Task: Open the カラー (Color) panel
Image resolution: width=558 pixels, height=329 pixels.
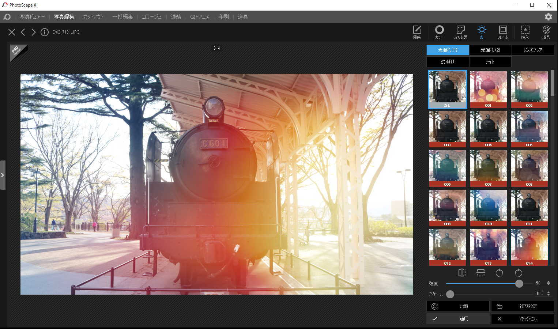Action: (x=439, y=32)
